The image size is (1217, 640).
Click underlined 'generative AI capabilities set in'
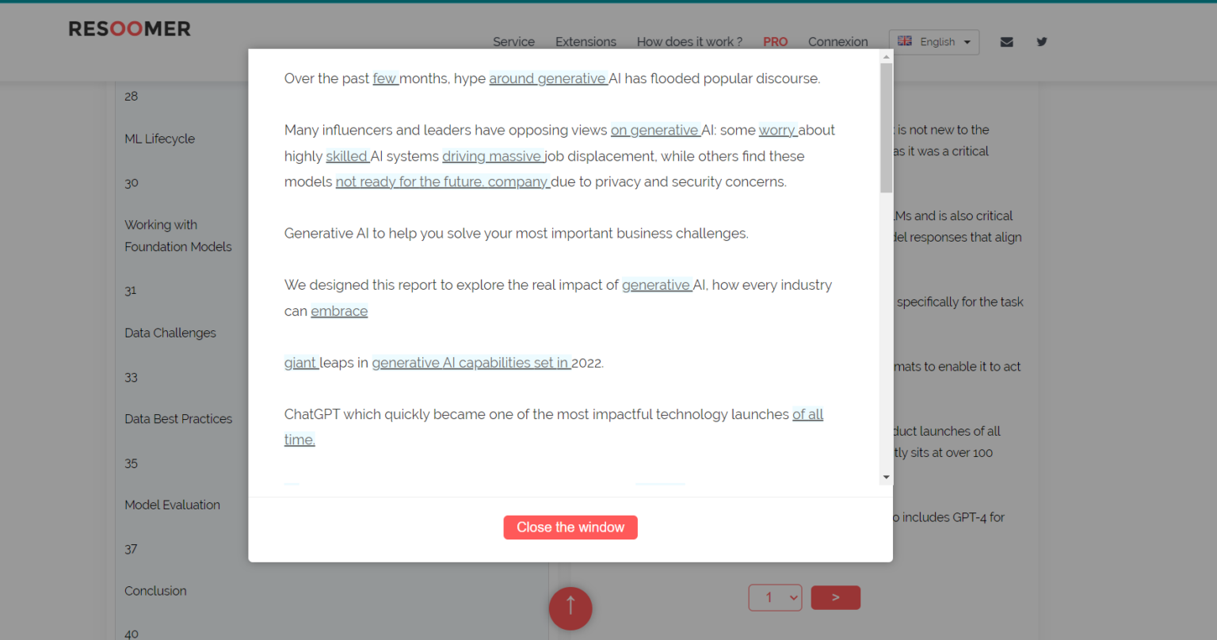(471, 363)
